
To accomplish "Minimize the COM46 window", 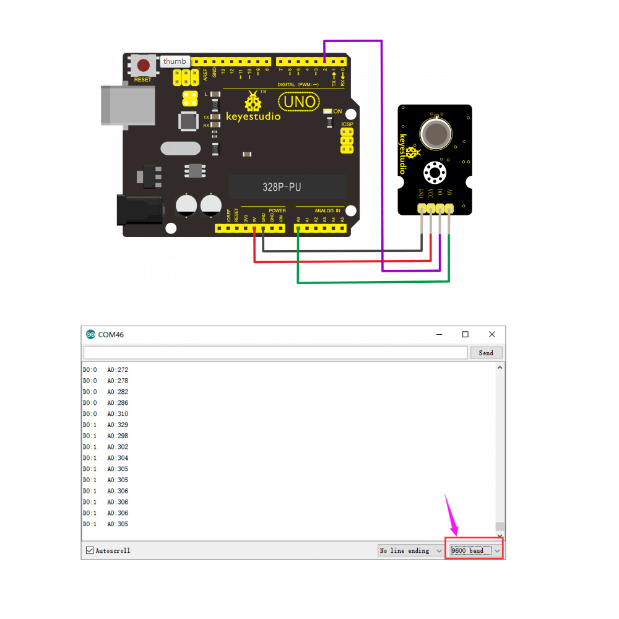I will (x=439, y=334).
